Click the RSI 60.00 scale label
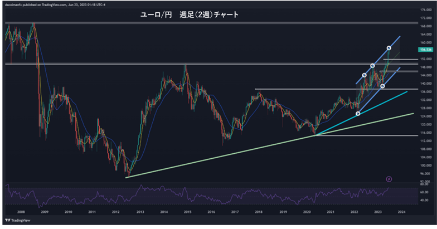 point(424,192)
